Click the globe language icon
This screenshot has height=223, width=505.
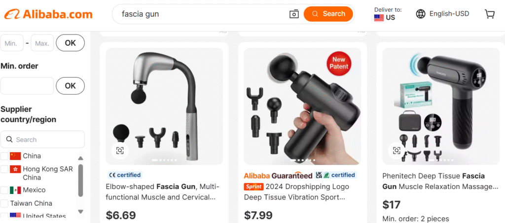click(421, 14)
